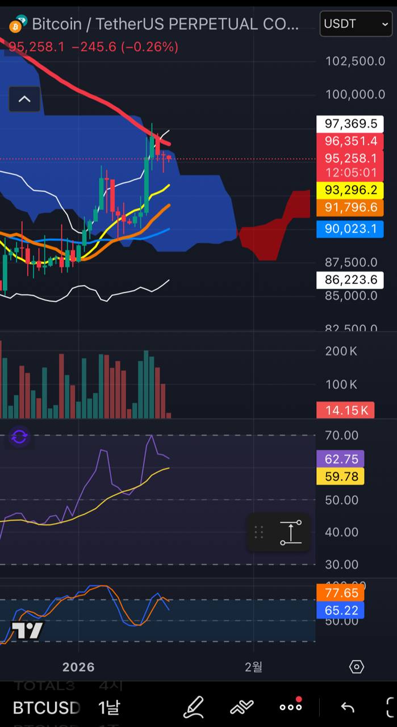This screenshot has width=397, height=727.
Task: Open the 1날 interval selector
Action: coord(109,708)
